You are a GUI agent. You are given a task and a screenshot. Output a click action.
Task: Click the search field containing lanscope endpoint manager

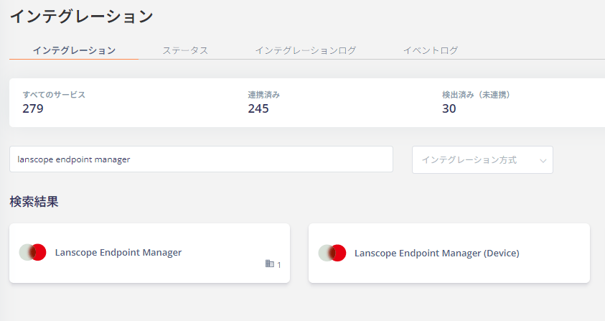[201, 159]
